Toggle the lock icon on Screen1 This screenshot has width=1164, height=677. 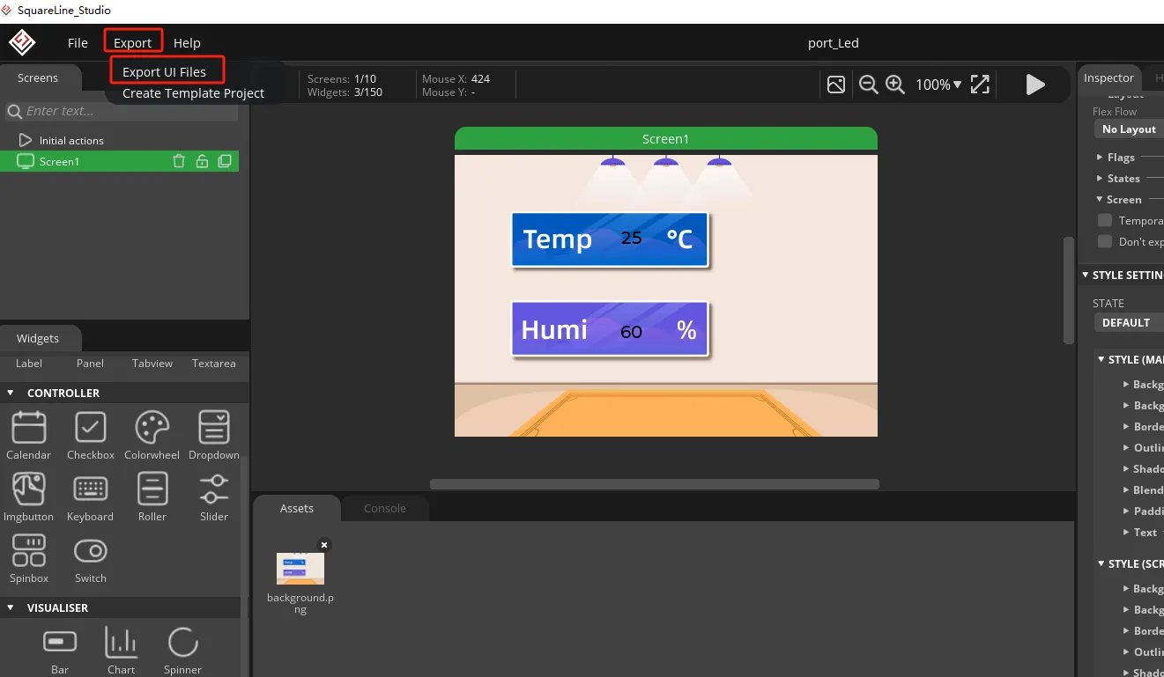(x=202, y=161)
